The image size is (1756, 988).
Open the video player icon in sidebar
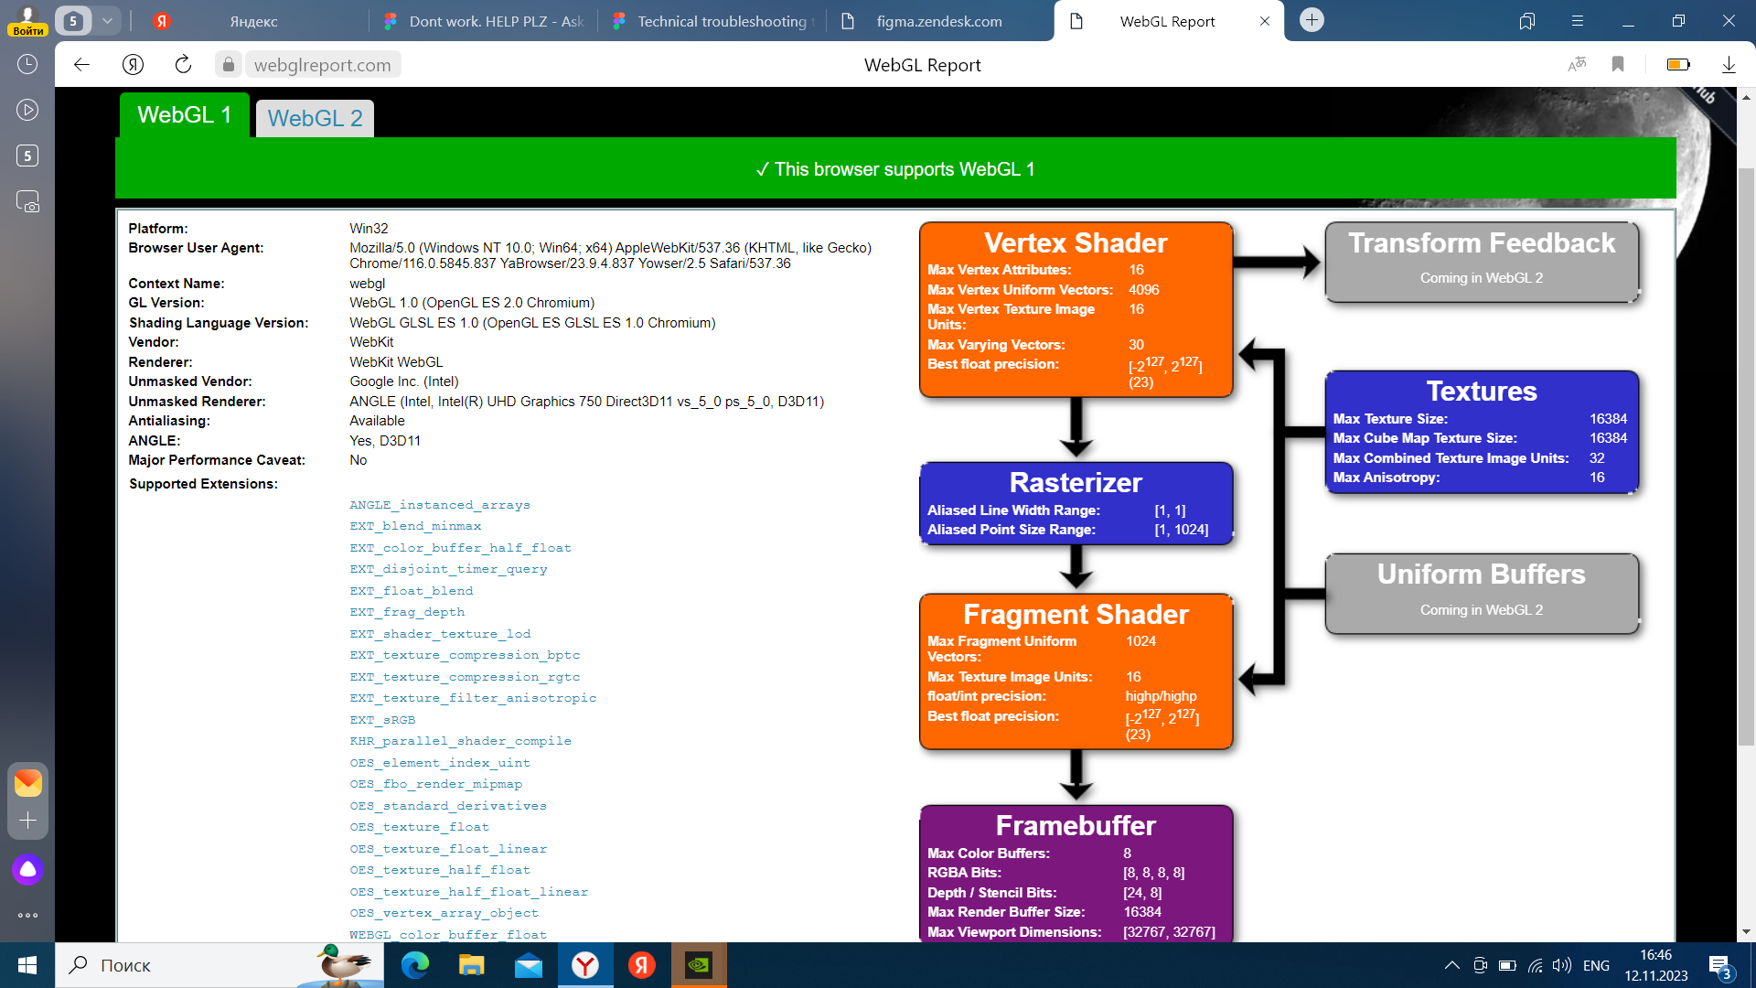coord(27,110)
